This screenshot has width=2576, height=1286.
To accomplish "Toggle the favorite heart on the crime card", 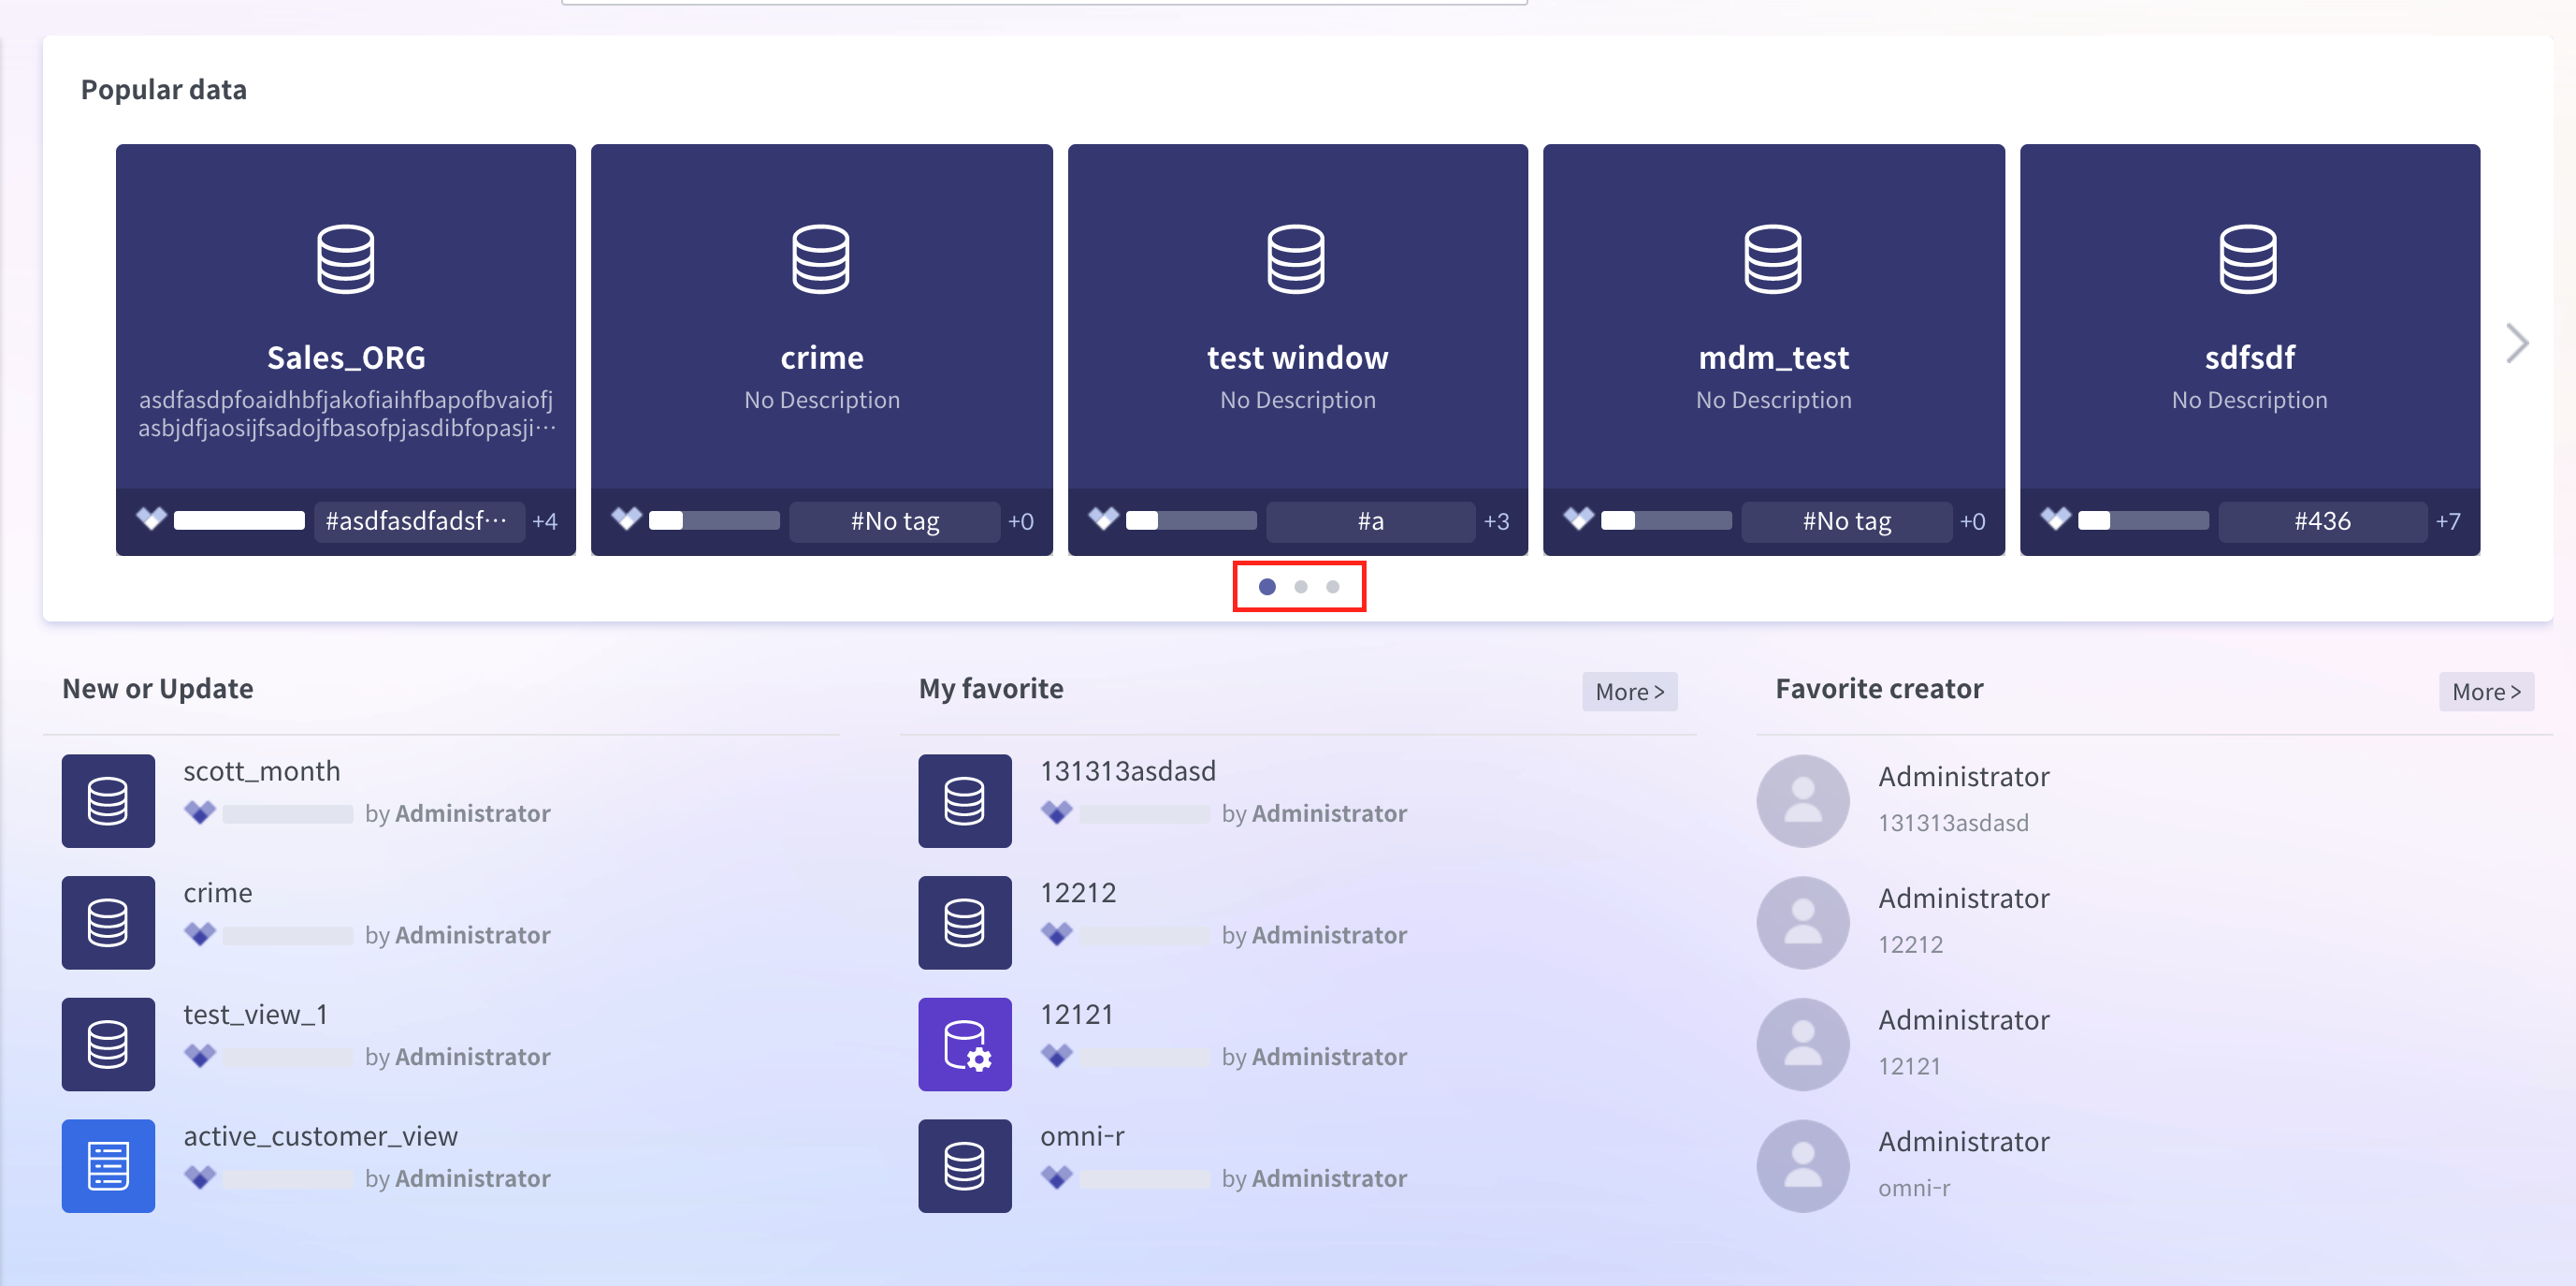I will (x=628, y=519).
